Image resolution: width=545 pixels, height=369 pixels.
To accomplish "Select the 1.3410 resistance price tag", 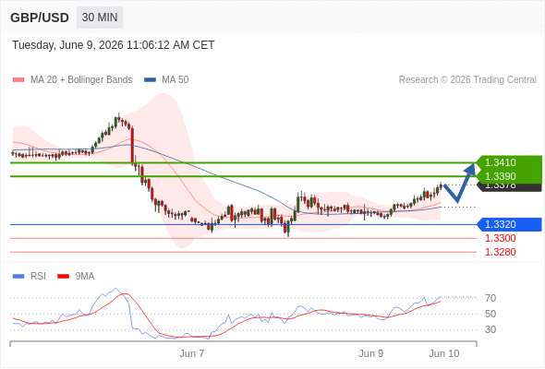I will pyautogui.click(x=509, y=162).
